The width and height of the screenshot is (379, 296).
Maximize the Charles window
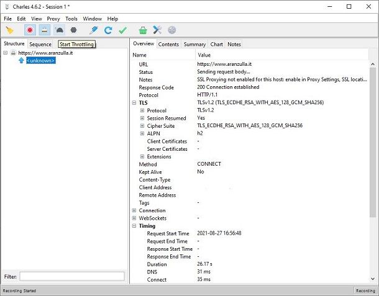349,7
